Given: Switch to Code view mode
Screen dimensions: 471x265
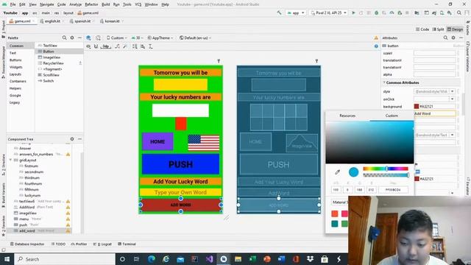Looking at the screenshot, I should (x=422, y=29).
